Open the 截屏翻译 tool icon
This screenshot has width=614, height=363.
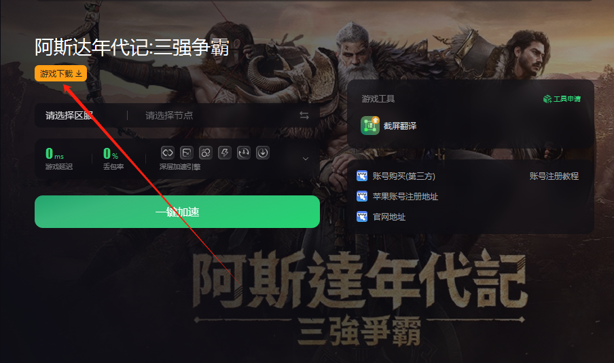(370, 126)
